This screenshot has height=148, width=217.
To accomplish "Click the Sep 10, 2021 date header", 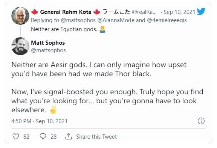I will click(179, 12).
